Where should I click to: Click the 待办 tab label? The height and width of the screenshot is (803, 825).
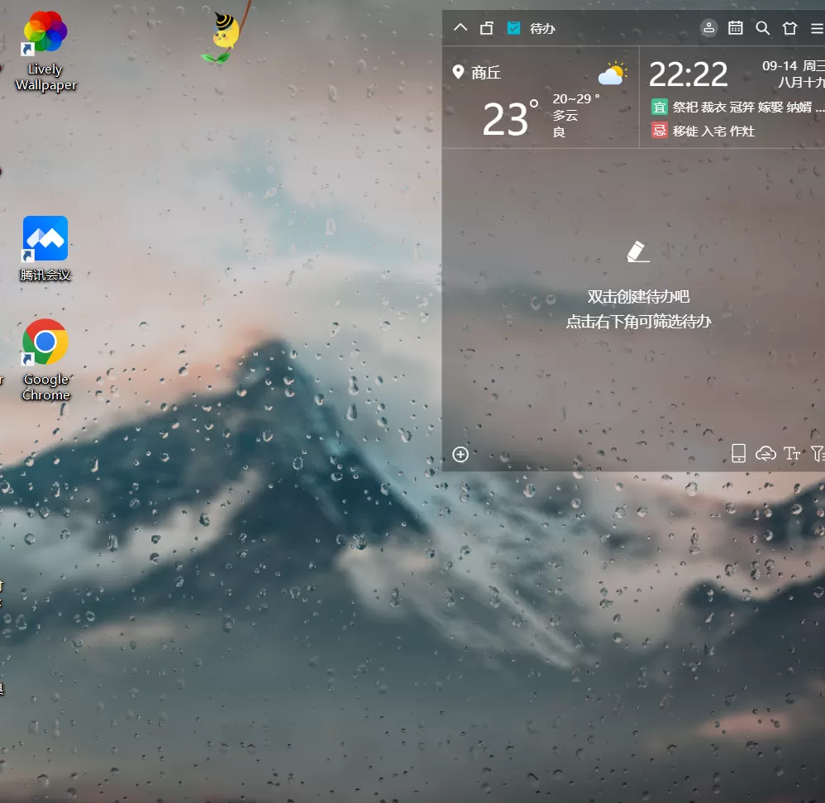click(542, 29)
